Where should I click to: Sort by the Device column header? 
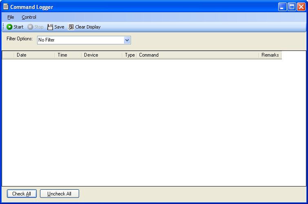102,55
